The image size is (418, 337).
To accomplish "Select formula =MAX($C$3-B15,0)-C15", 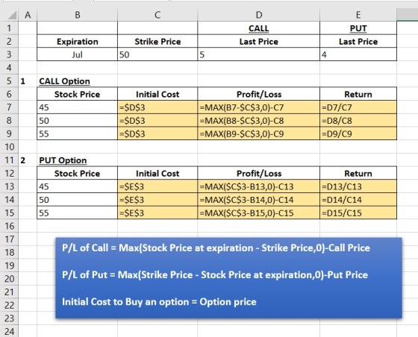I will (259, 212).
